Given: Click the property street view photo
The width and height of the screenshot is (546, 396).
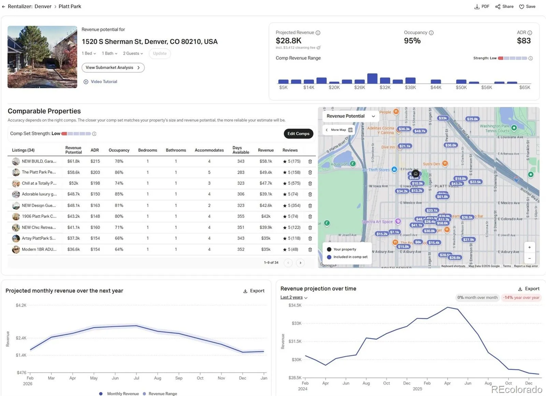Looking at the screenshot, I should pos(42,57).
